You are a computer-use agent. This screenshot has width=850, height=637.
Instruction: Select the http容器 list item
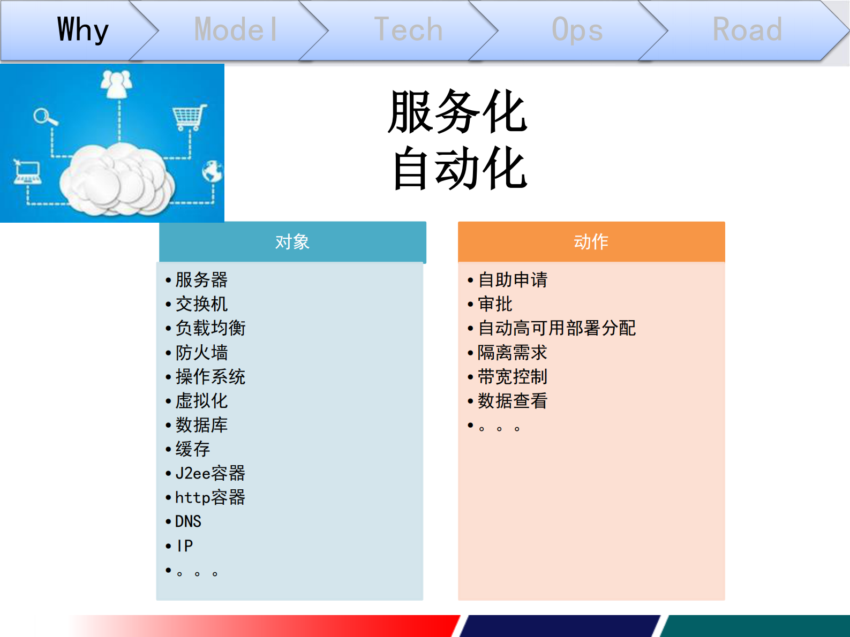[x=210, y=497]
